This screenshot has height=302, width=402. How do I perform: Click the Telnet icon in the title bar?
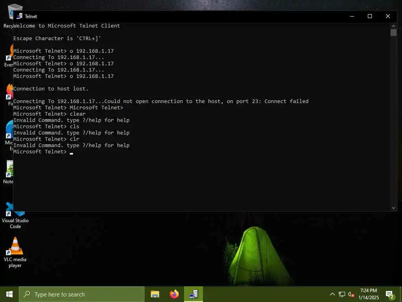(20, 16)
